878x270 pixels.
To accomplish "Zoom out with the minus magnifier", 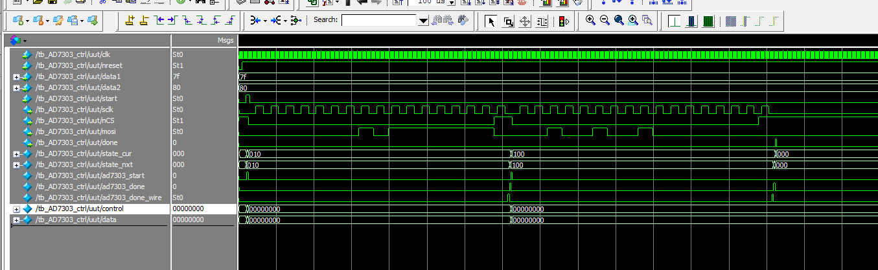I will click(605, 21).
